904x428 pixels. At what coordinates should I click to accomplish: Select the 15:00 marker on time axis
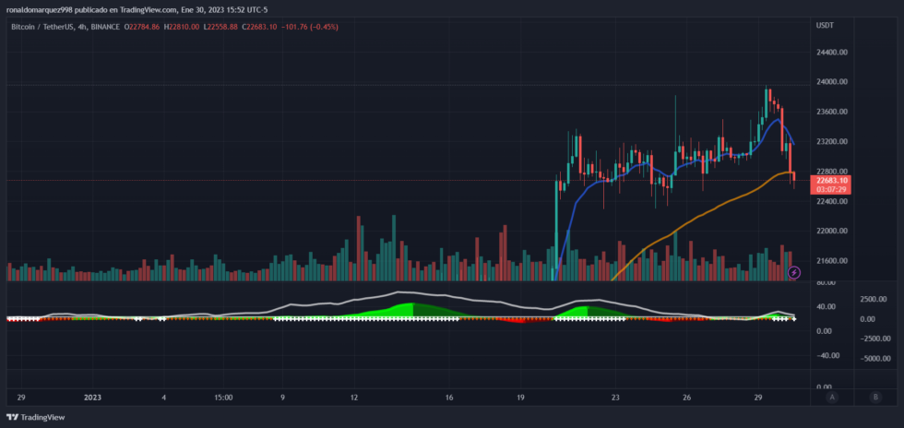223,398
